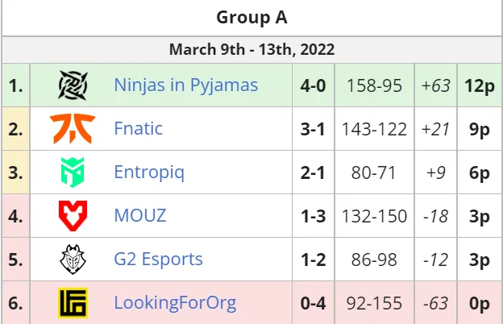Click the -63 round difference cell

pyautogui.click(x=435, y=303)
